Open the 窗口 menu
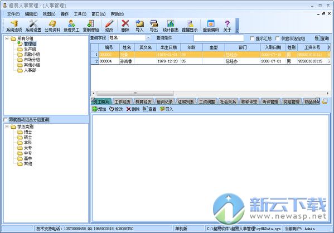This screenshot has width=334, height=233. coord(98,14)
